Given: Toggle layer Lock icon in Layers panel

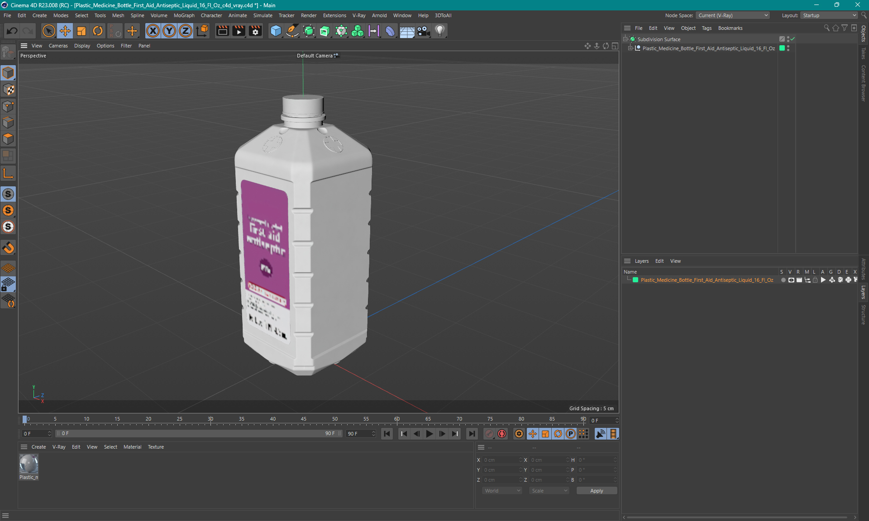Looking at the screenshot, I should (815, 280).
